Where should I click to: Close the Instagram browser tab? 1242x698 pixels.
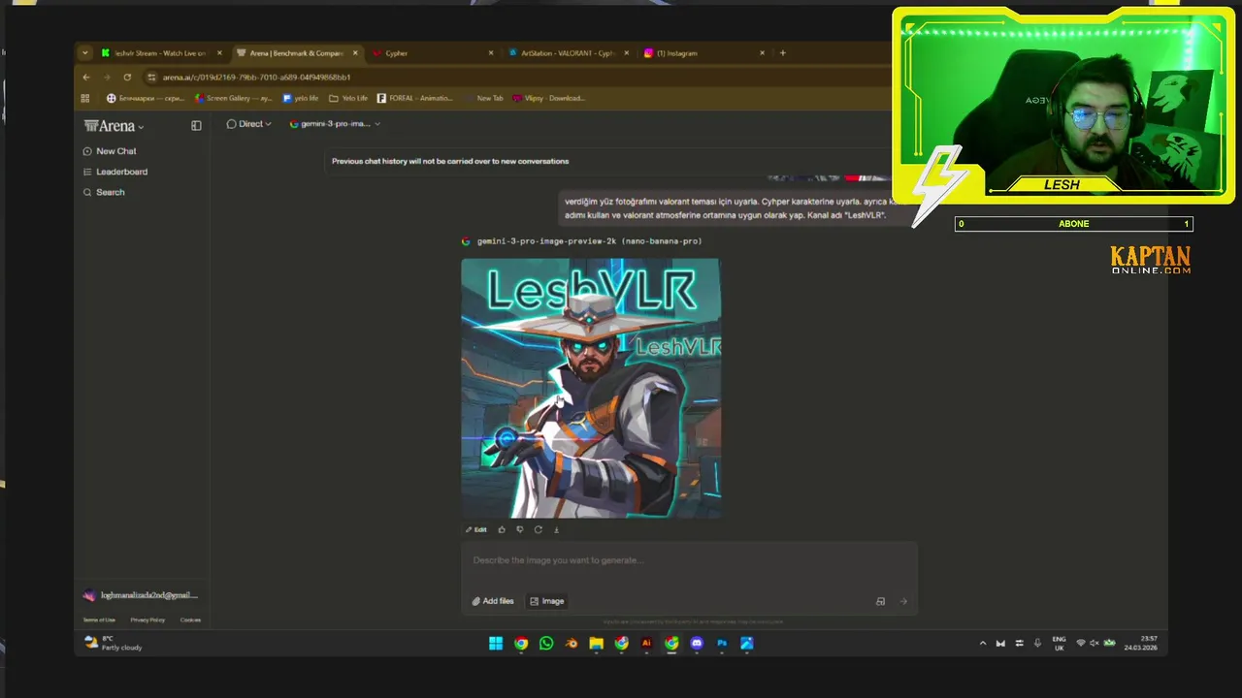point(762,53)
